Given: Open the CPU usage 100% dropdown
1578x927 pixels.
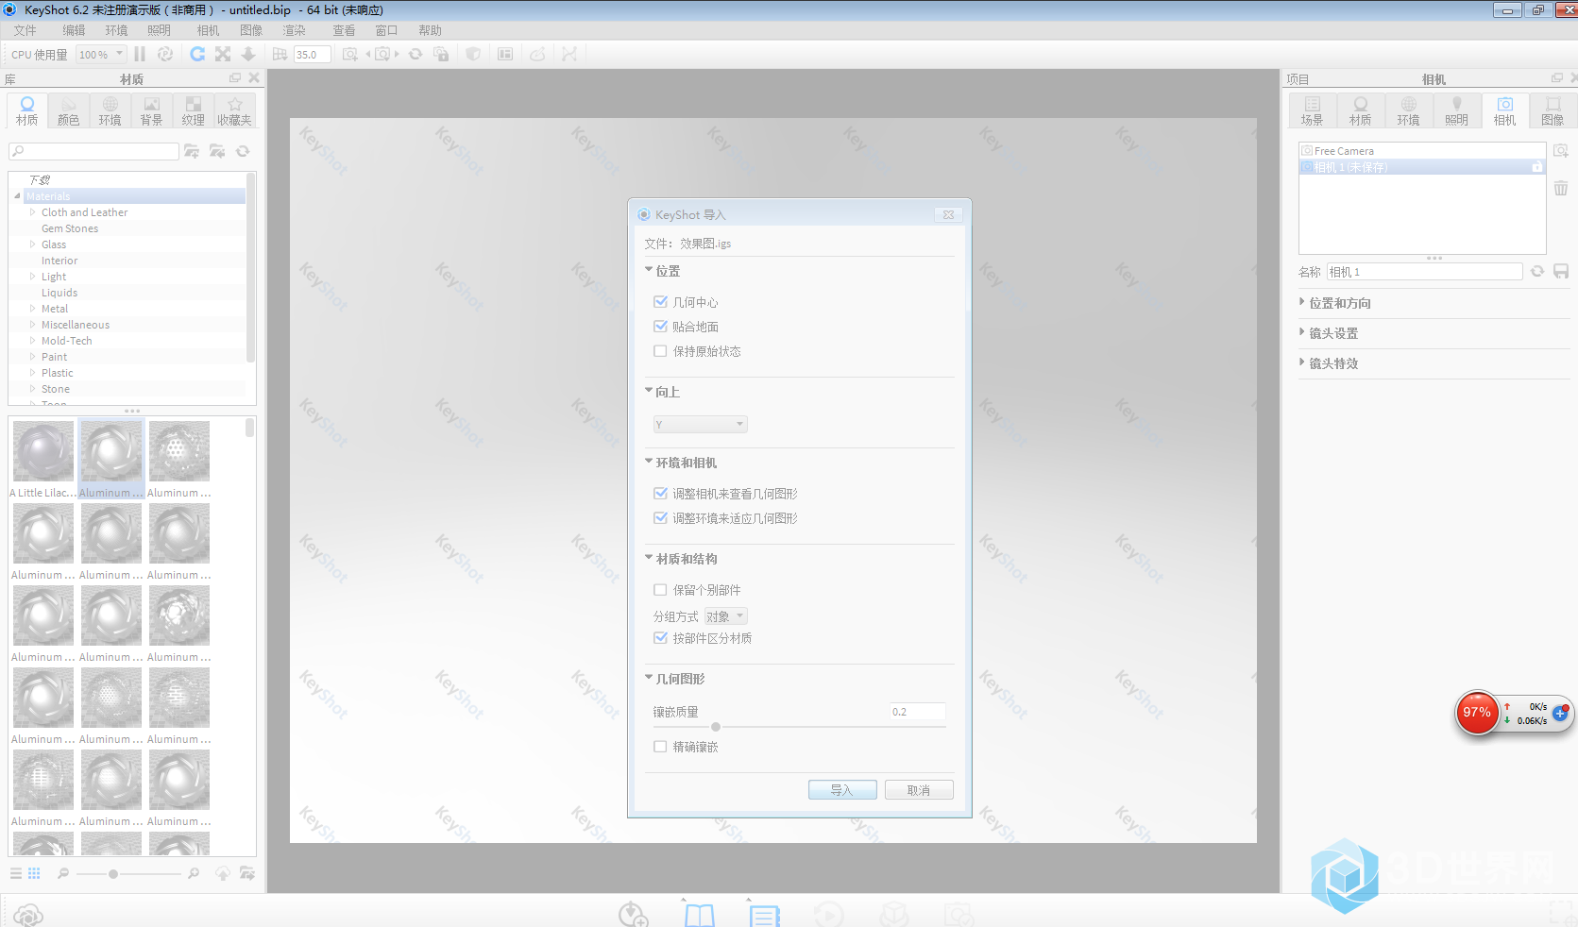Looking at the screenshot, I should point(101,55).
